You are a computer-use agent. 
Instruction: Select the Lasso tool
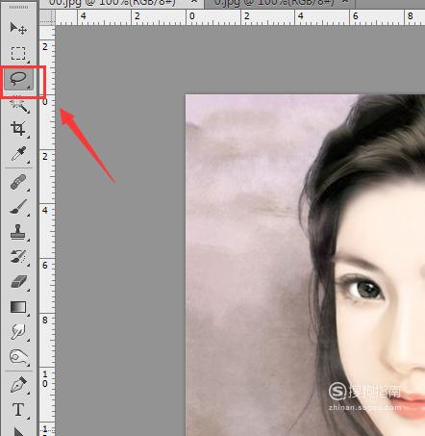point(18,79)
